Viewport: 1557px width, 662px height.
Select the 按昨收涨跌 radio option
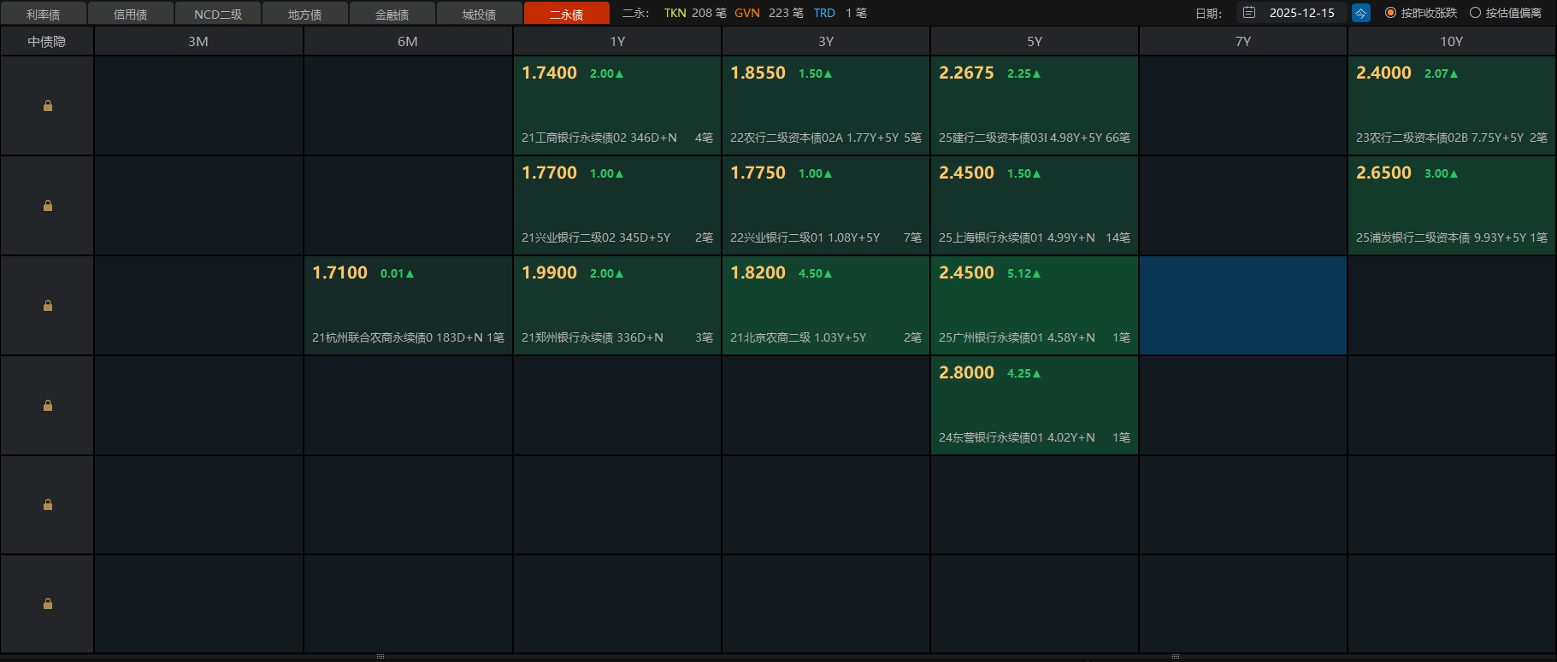(1420, 13)
